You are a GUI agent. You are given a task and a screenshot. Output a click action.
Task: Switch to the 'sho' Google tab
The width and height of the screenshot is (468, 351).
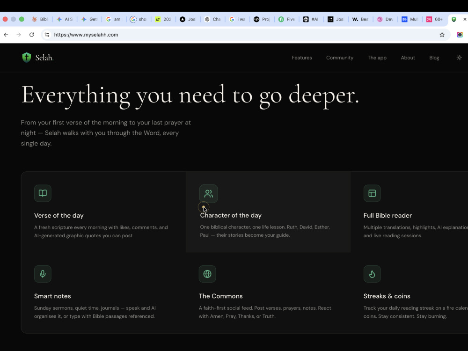click(x=139, y=19)
